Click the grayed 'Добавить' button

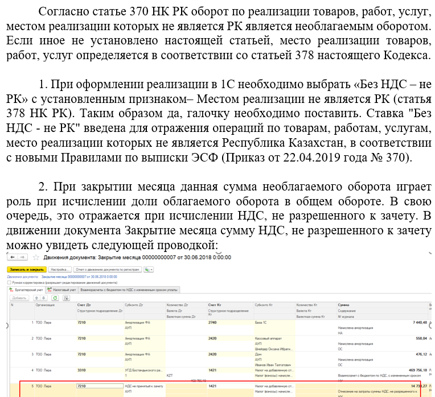[19, 298]
